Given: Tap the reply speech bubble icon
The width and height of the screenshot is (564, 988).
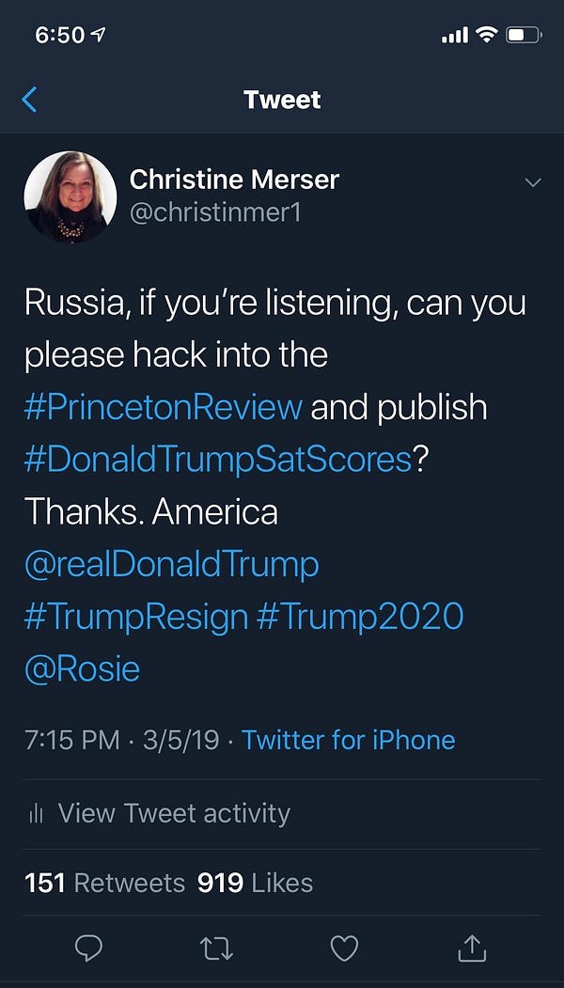Looking at the screenshot, I should tap(88, 949).
